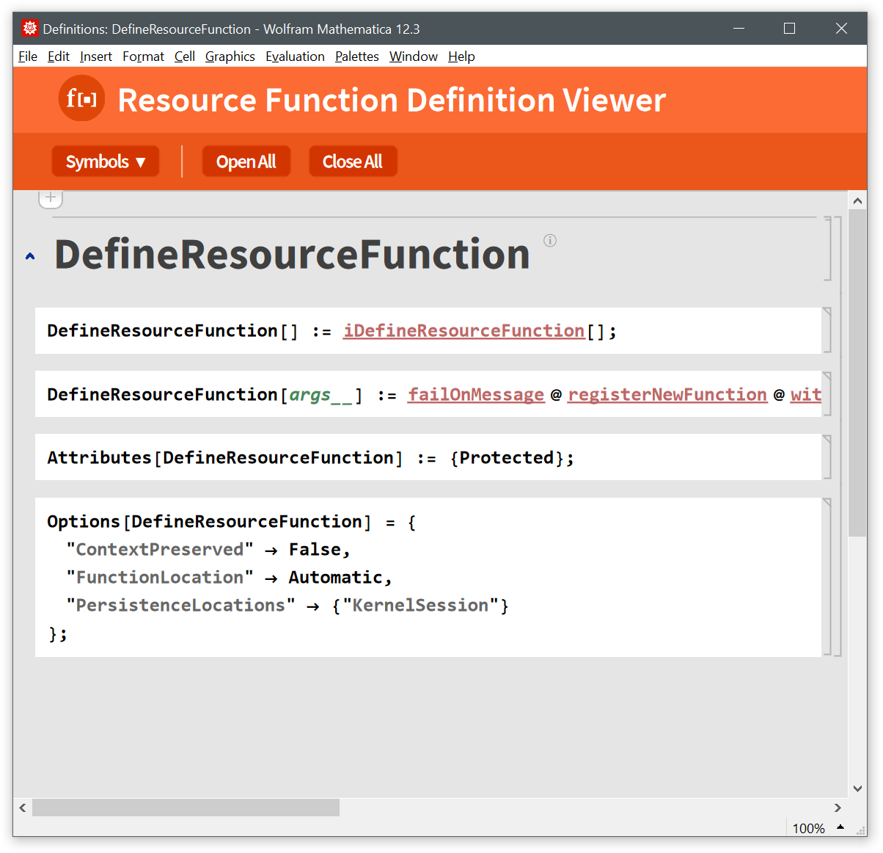The image size is (883, 853).
Task: Collapse the DefineResourceFunction section chevron
Action: (x=30, y=256)
